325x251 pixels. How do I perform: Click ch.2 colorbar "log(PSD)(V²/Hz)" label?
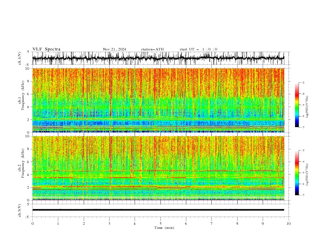(307, 175)
